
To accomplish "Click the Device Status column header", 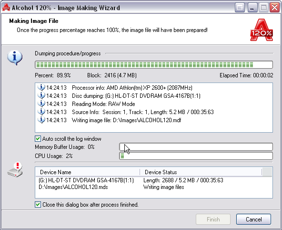I will tap(201, 172).
